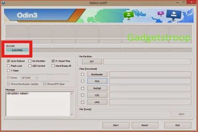Click the PHONE file button
198x132 pixels.
click(x=97, y=88)
